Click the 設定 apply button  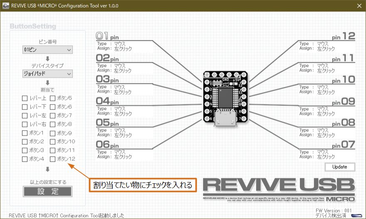(x=47, y=192)
